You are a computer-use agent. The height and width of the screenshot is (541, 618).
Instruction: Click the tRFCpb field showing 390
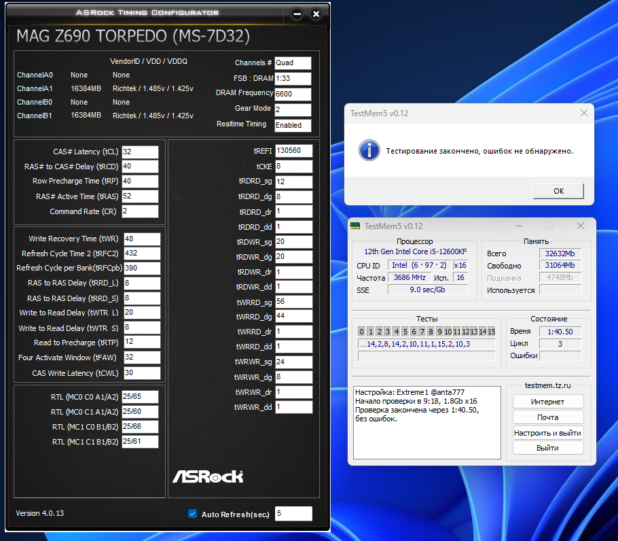coord(142,268)
